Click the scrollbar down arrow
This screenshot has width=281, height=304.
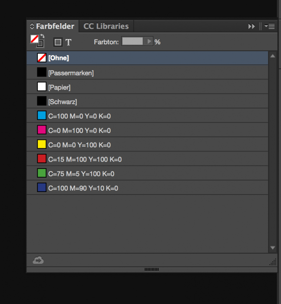point(273,248)
